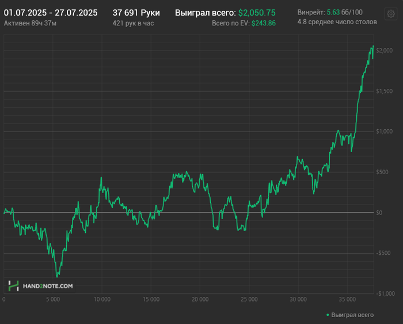Click the 'Винрейт: 5.63 бб/100' stat
This screenshot has width=403, height=324.
tap(330, 12)
